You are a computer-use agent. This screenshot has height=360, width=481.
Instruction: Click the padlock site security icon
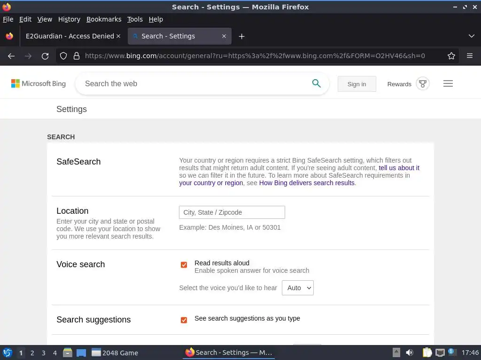[x=77, y=56]
